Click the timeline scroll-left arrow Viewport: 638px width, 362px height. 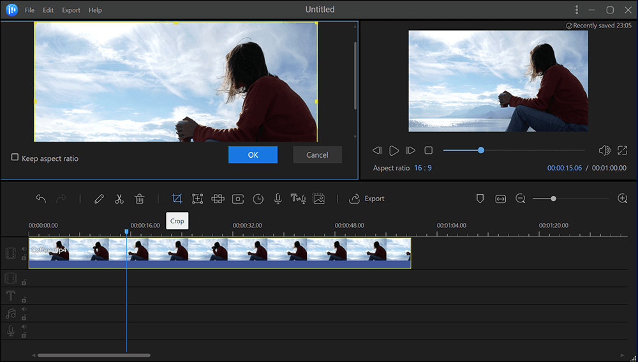34,355
